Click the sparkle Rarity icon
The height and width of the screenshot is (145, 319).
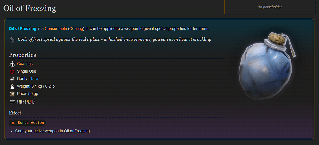tap(12, 79)
